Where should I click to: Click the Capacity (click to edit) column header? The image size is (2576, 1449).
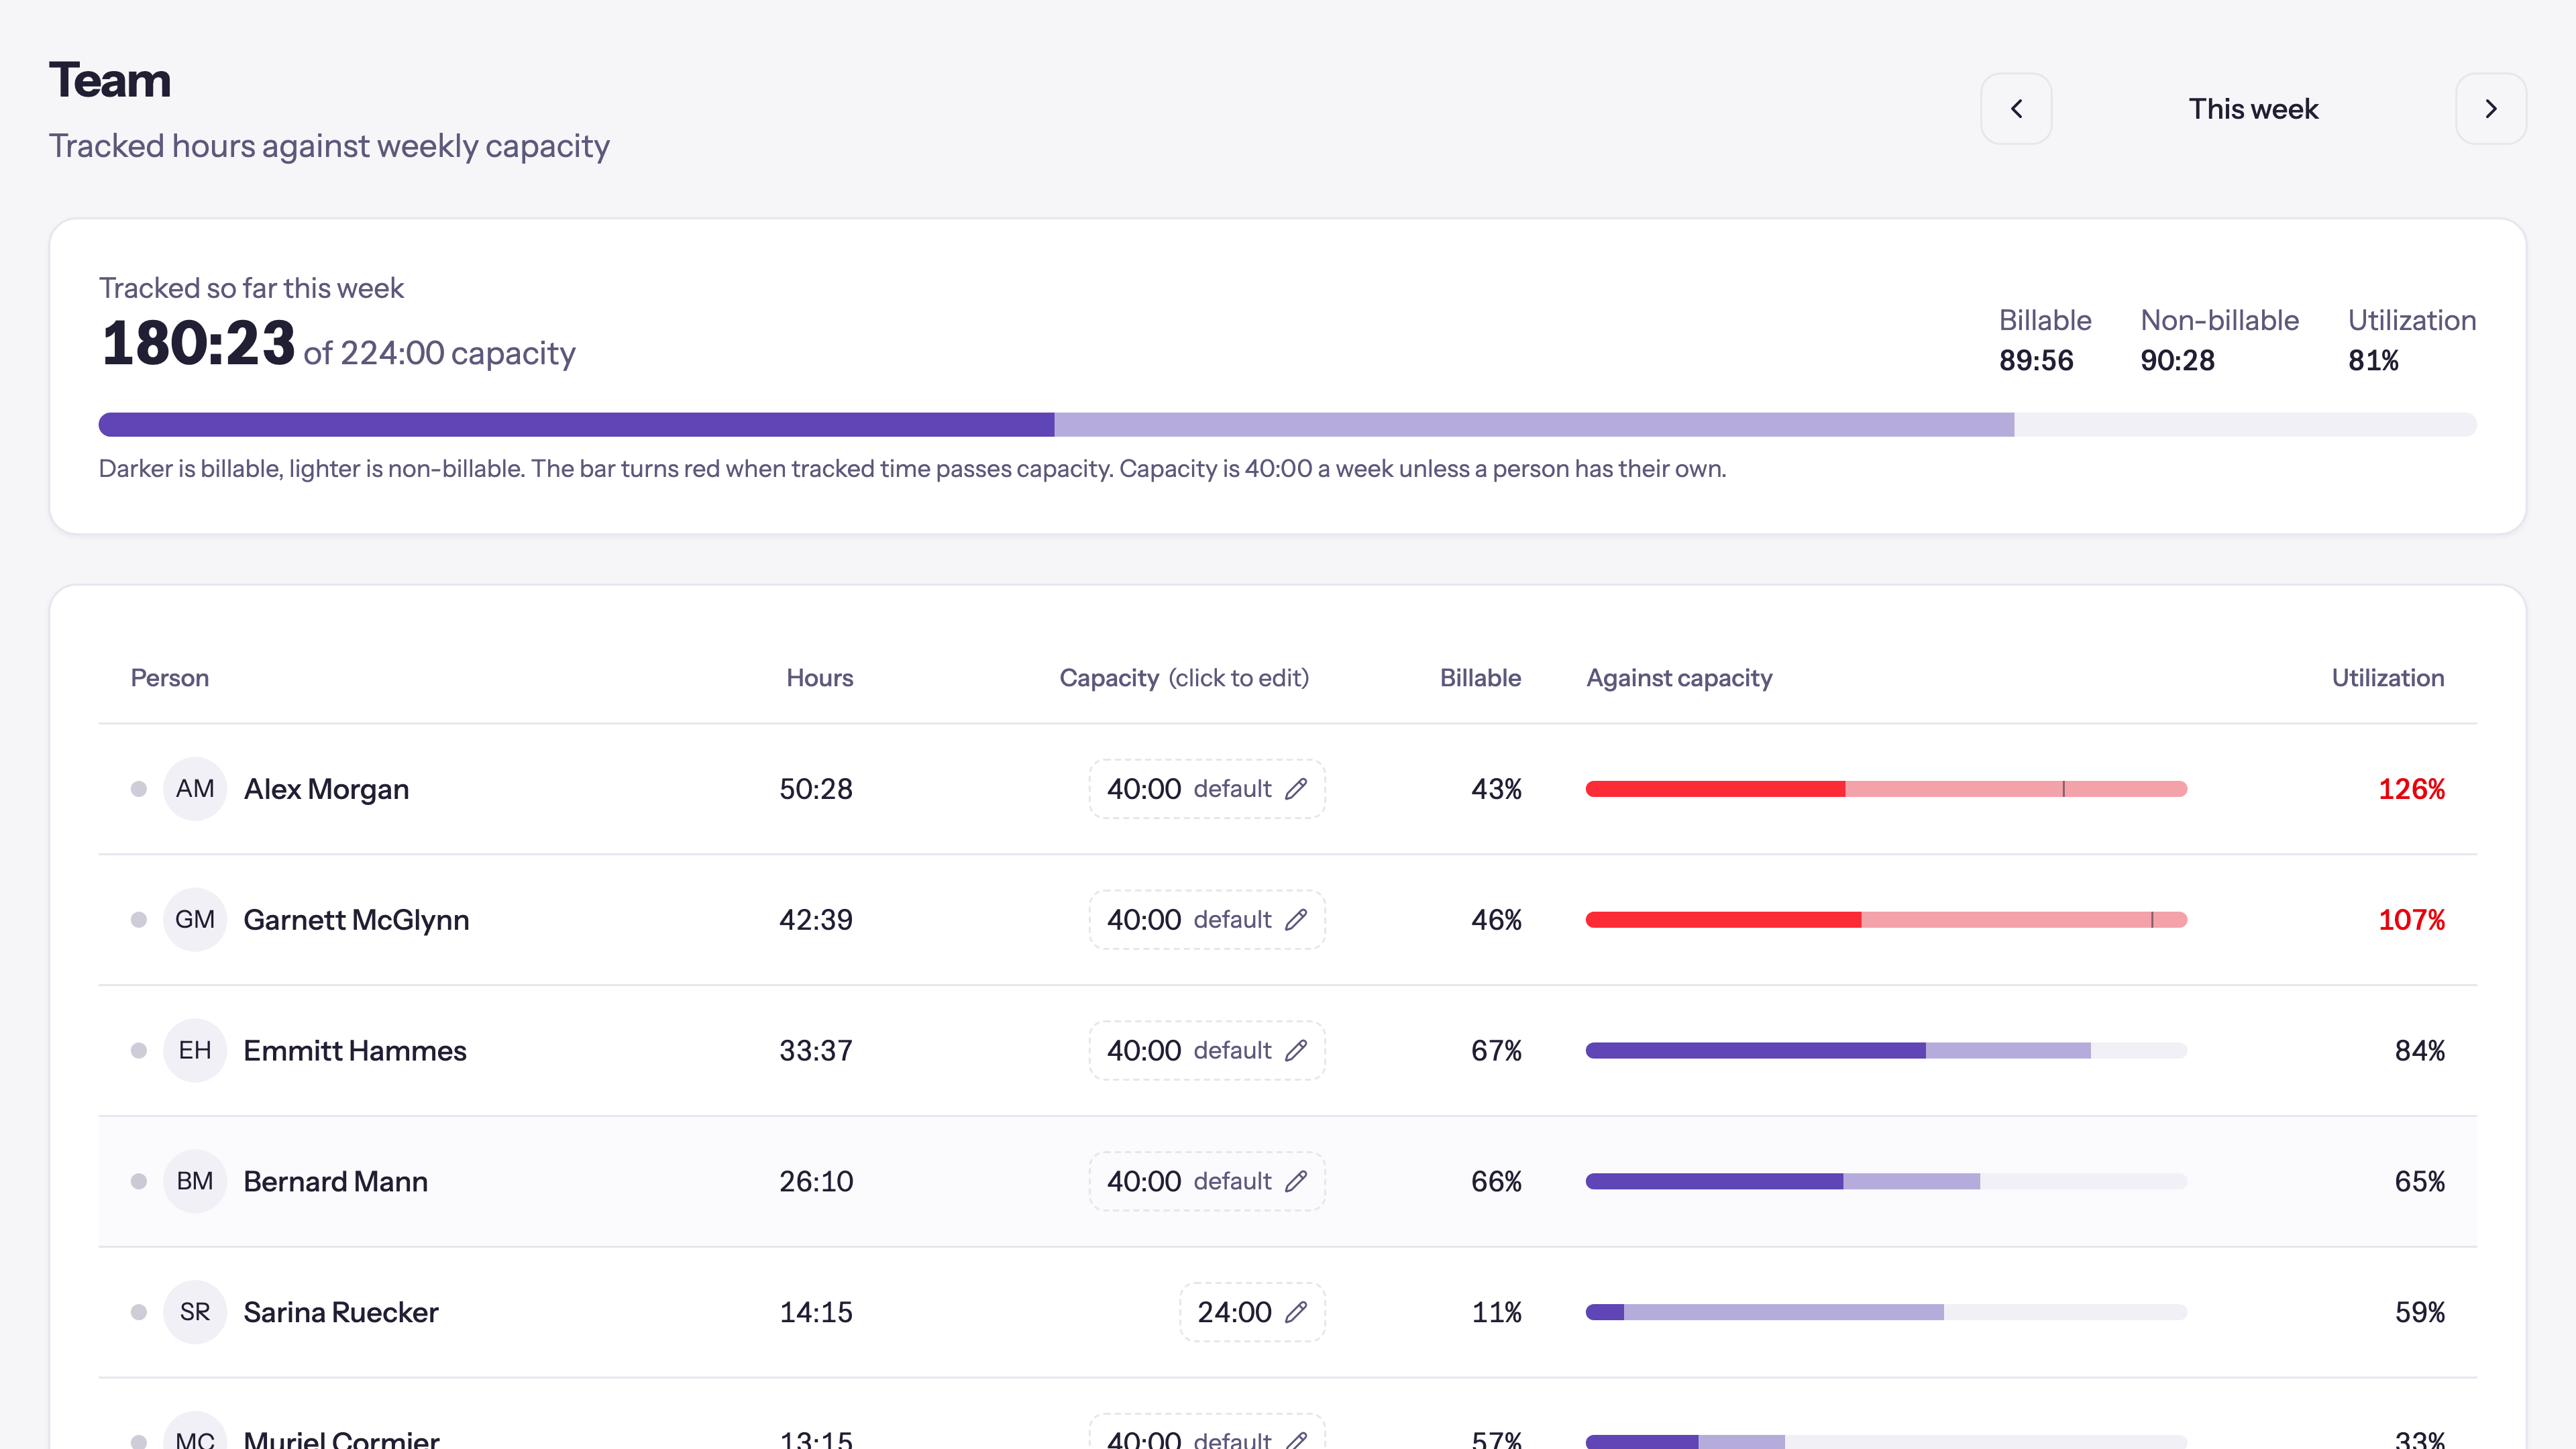click(x=1184, y=678)
